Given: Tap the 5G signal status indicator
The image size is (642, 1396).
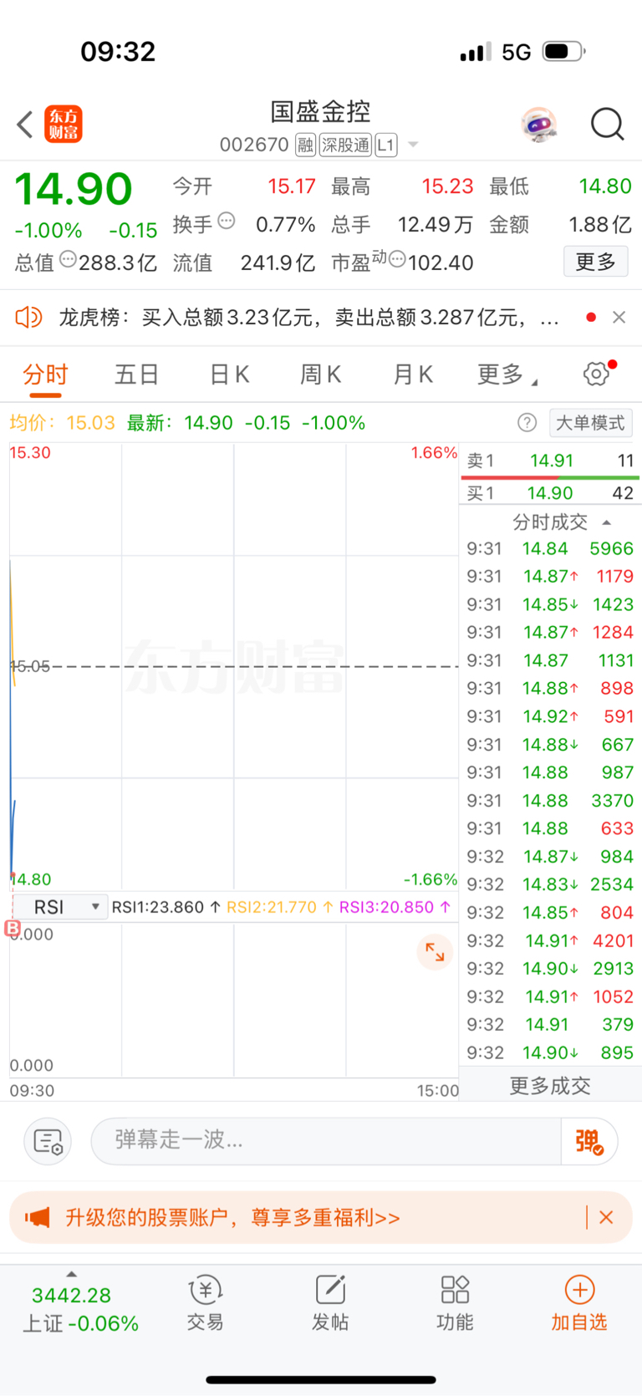Looking at the screenshot, I should click(x=517, y=52).
